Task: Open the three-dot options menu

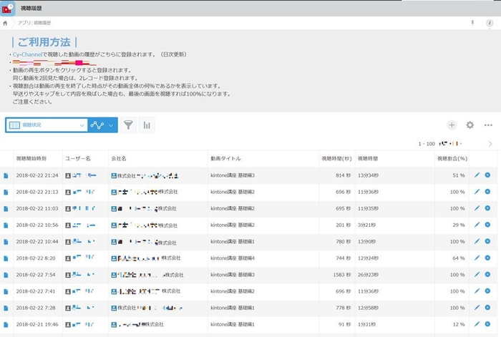Action: [x=488, y=125]
